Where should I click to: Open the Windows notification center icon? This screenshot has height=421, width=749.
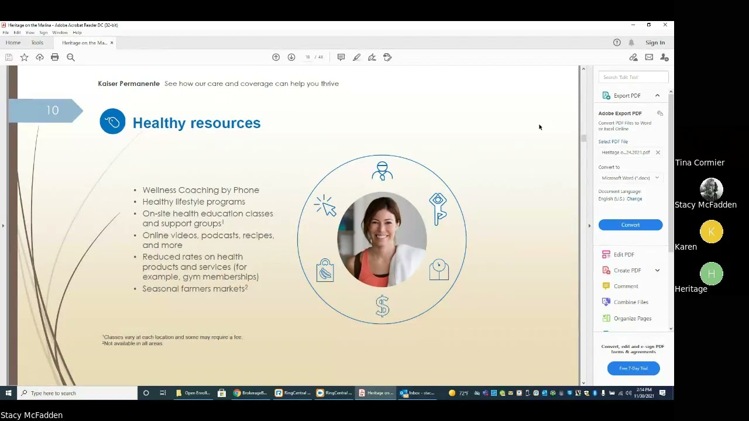click(662, 393)
